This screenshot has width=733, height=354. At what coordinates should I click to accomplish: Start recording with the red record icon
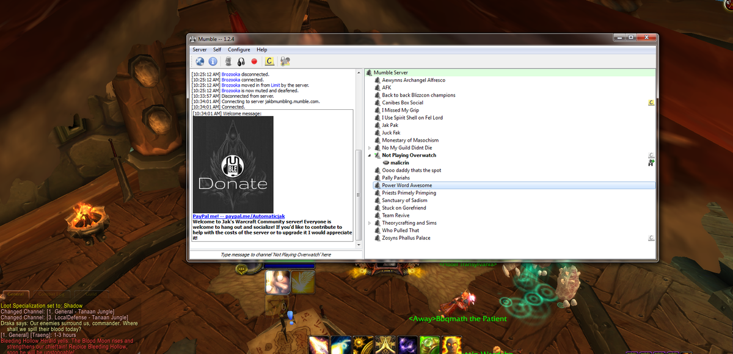point(254,61)
